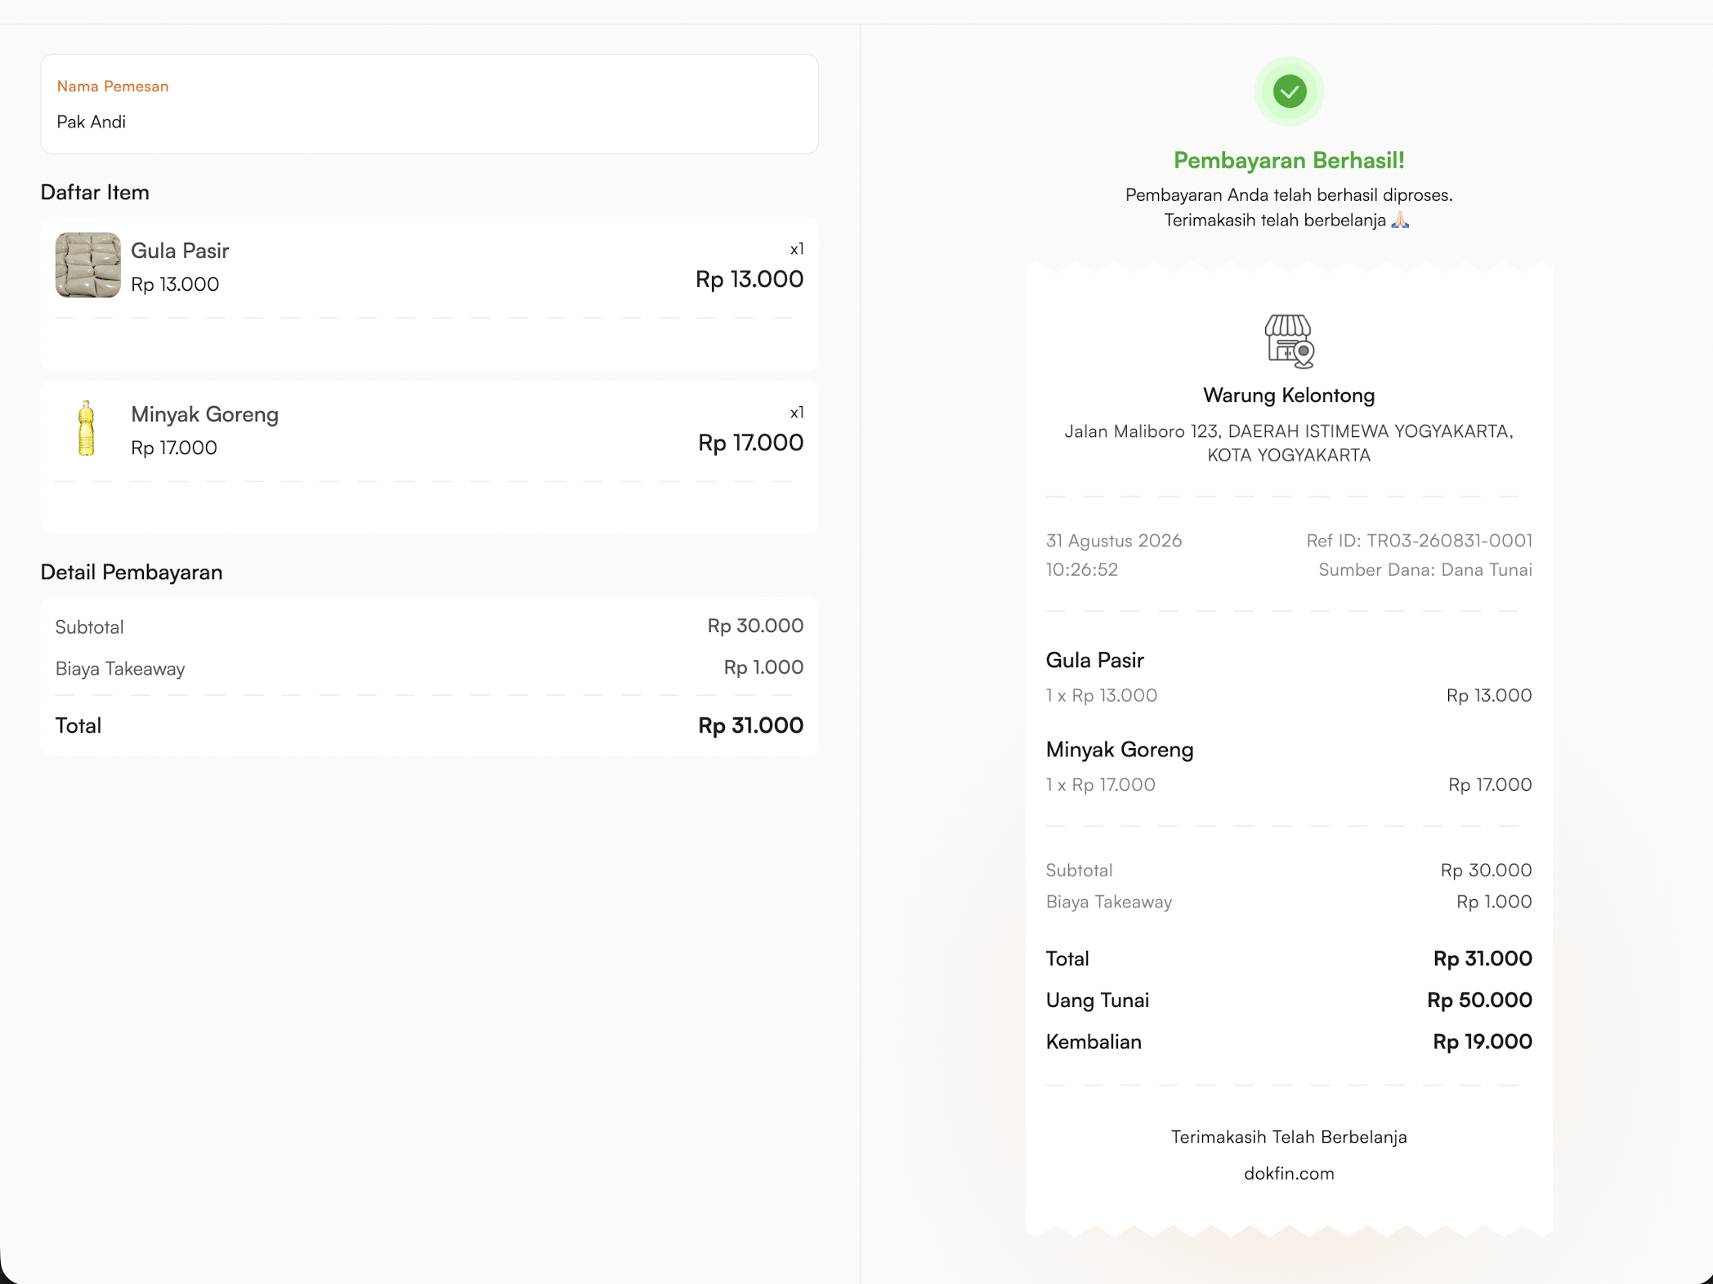Click the receipt Total Rp 31.000 value
The height and width of the screenshot is (1284, 1713).
pyautogui.click(x=1483, y=959)
